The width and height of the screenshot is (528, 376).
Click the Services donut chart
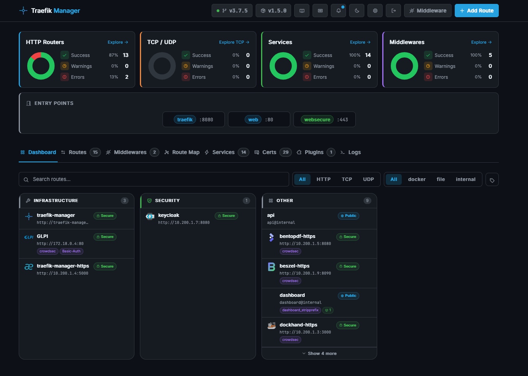tap(283, 66)
